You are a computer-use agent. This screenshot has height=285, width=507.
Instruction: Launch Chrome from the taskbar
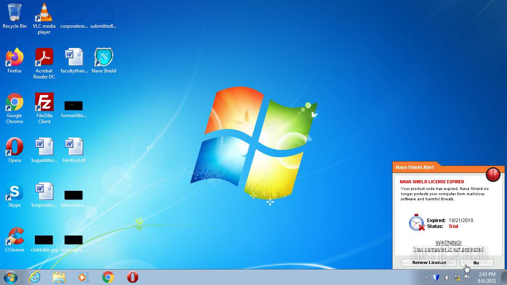tap(108, 277)
